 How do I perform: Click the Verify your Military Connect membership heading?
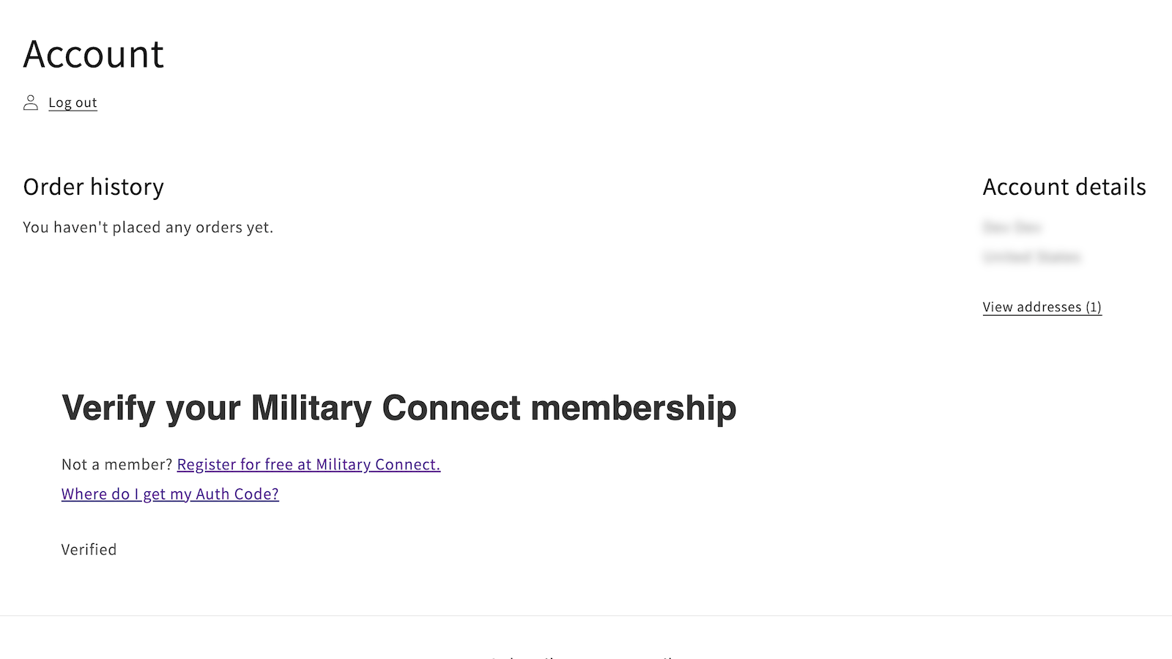(398, 409)
